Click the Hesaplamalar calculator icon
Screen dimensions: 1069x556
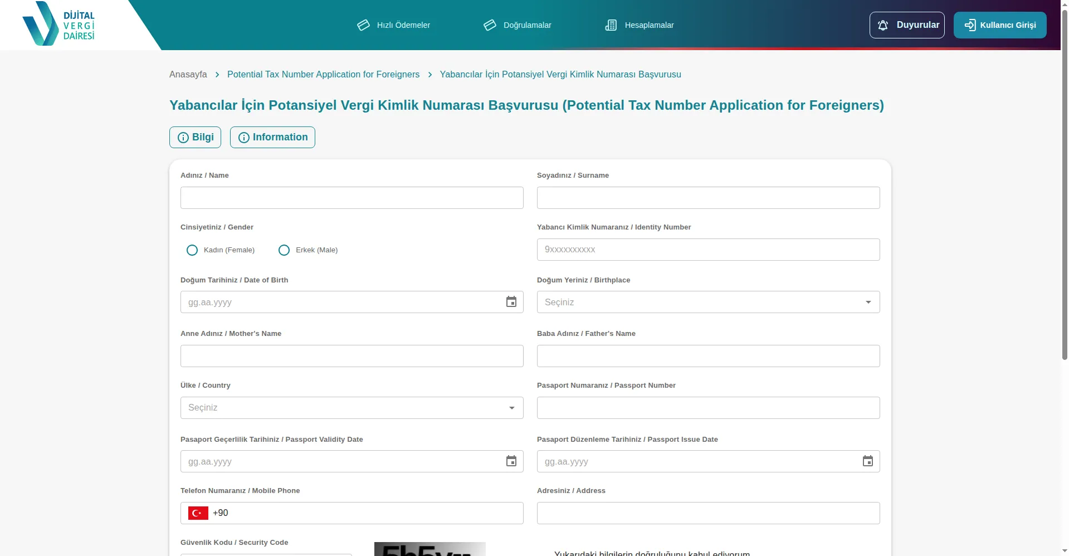click(611, 25)
